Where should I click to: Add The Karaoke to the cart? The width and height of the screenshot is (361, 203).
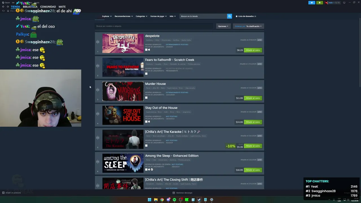(253, 146)
